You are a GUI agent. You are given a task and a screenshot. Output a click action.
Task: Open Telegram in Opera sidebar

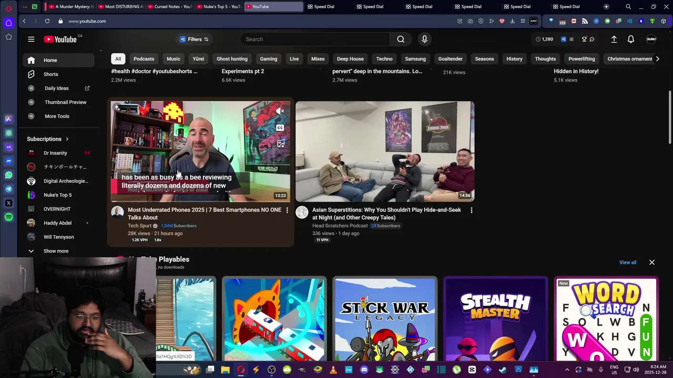click(8, 189)
